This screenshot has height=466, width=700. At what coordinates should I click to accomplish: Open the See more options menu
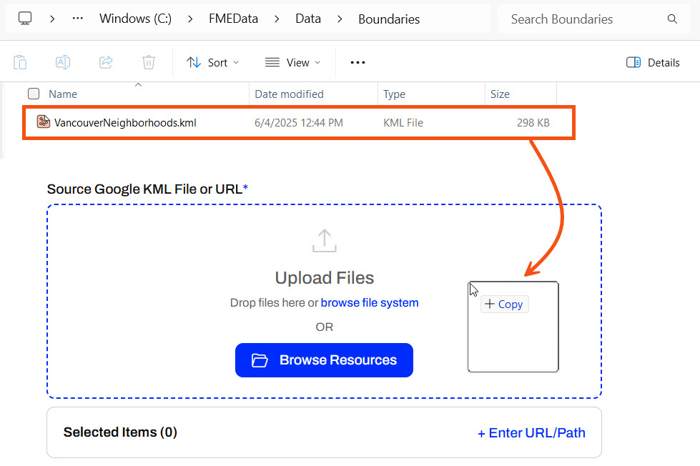pyautogui.click(x=358, y=62)
